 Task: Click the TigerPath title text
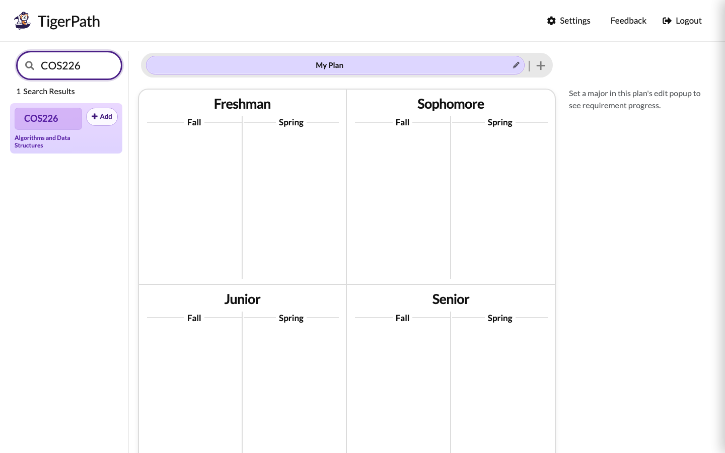coord(69,21)
